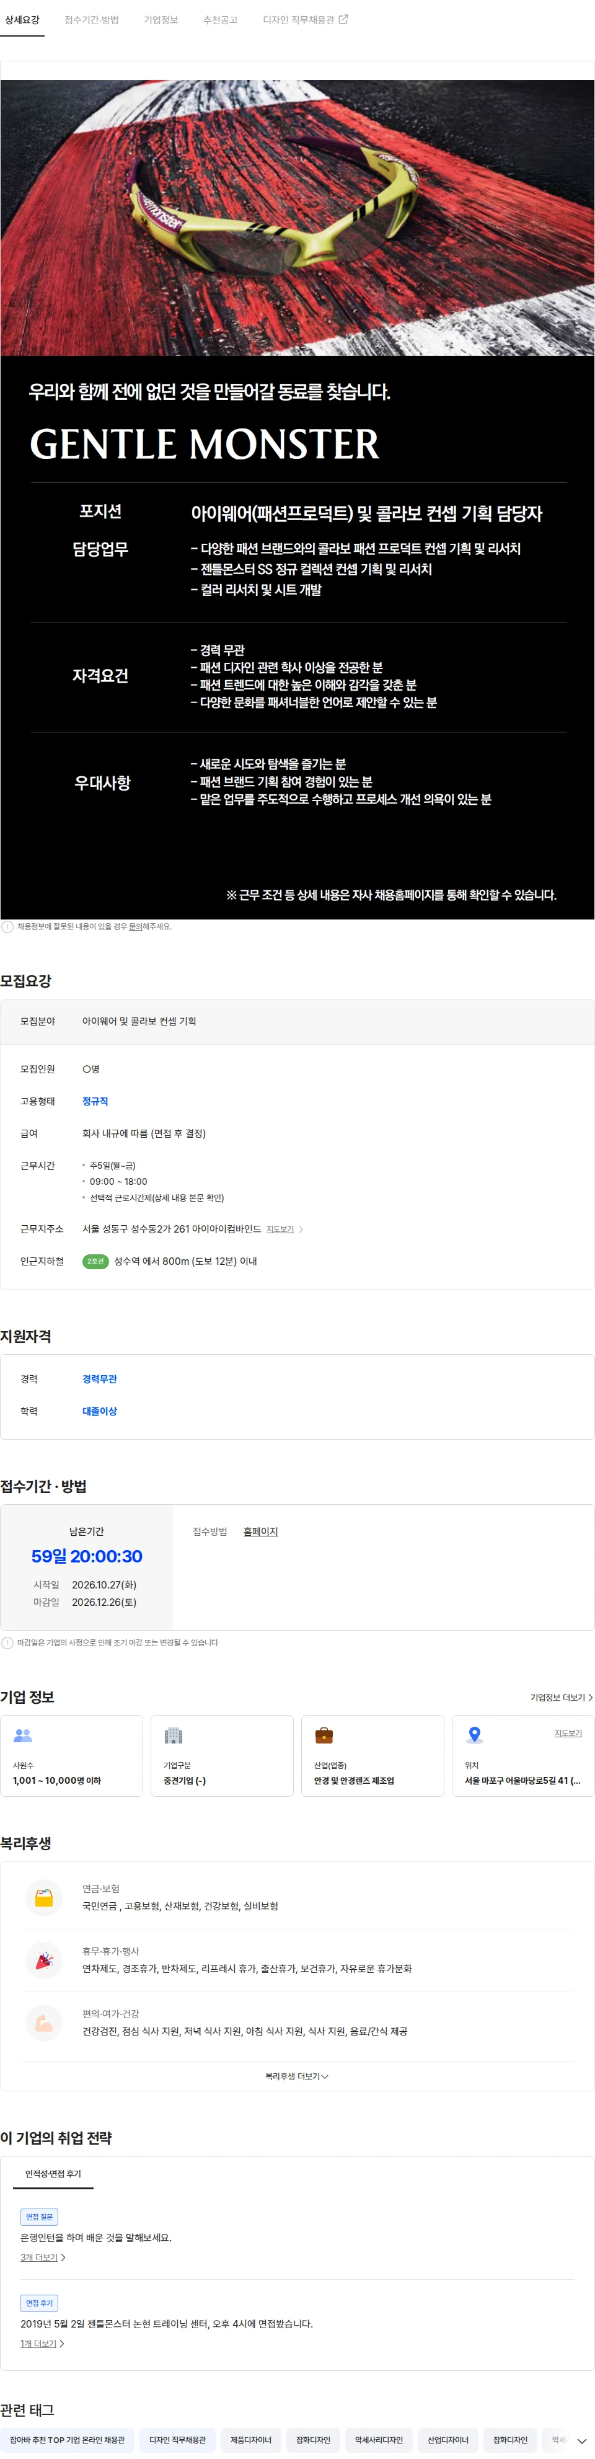The image size is (595, 2459).
Task: Click the Gentle Monster sunglasses banner image
Action: (297, 218)
